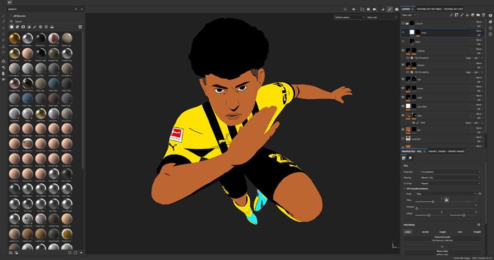Viewport: 494px width, 260px height.
Task: Filter assets by Brushes icon
Action: pyautogui.click(x=35, y=27)
